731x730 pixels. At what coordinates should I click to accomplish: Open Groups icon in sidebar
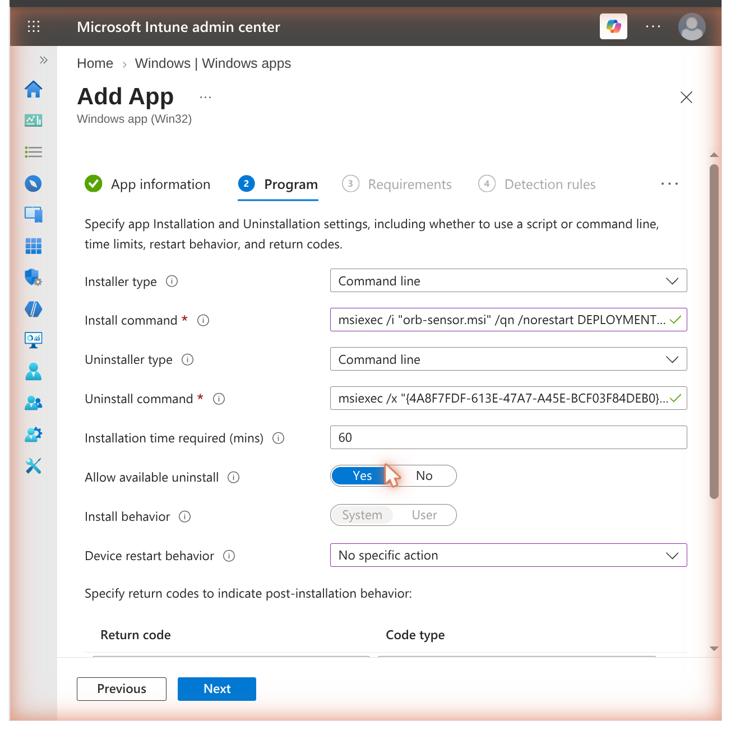34,403
